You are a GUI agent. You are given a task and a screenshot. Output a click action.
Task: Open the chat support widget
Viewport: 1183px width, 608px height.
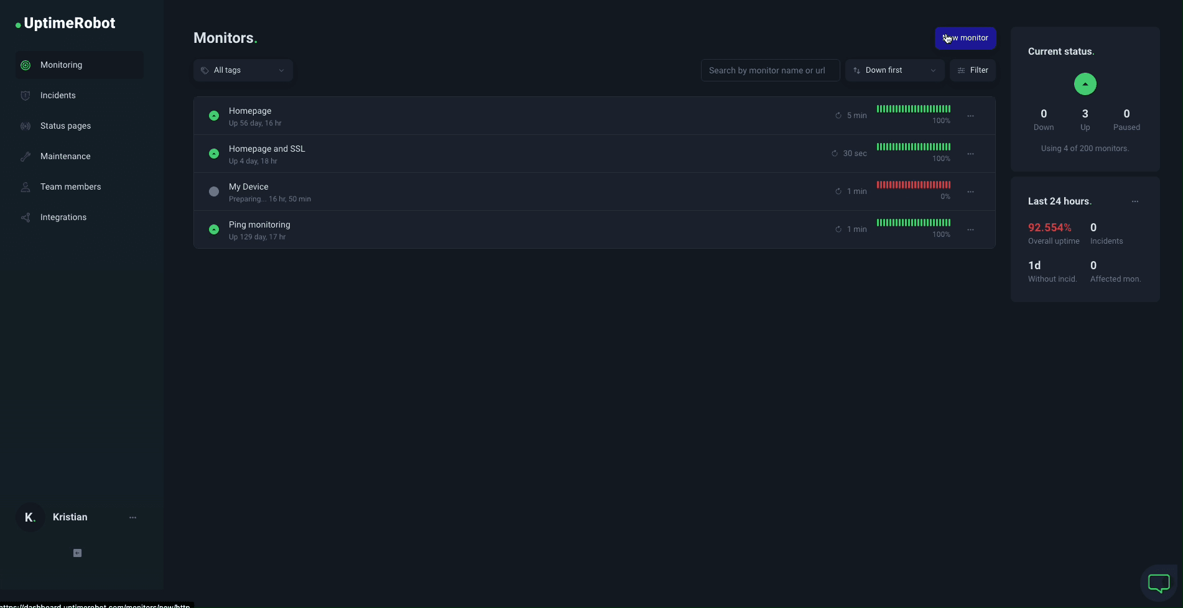[1159, 583]
